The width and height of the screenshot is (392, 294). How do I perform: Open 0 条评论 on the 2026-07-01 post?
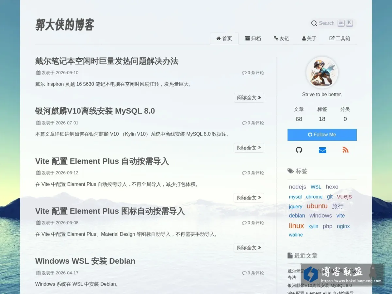point(253,123)
